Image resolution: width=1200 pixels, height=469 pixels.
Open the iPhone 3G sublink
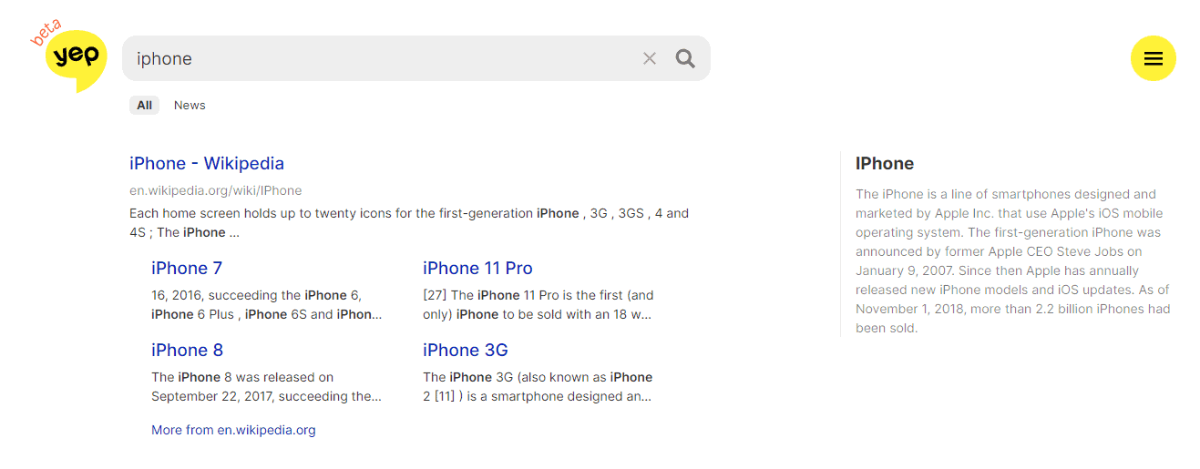coord(466,350)
